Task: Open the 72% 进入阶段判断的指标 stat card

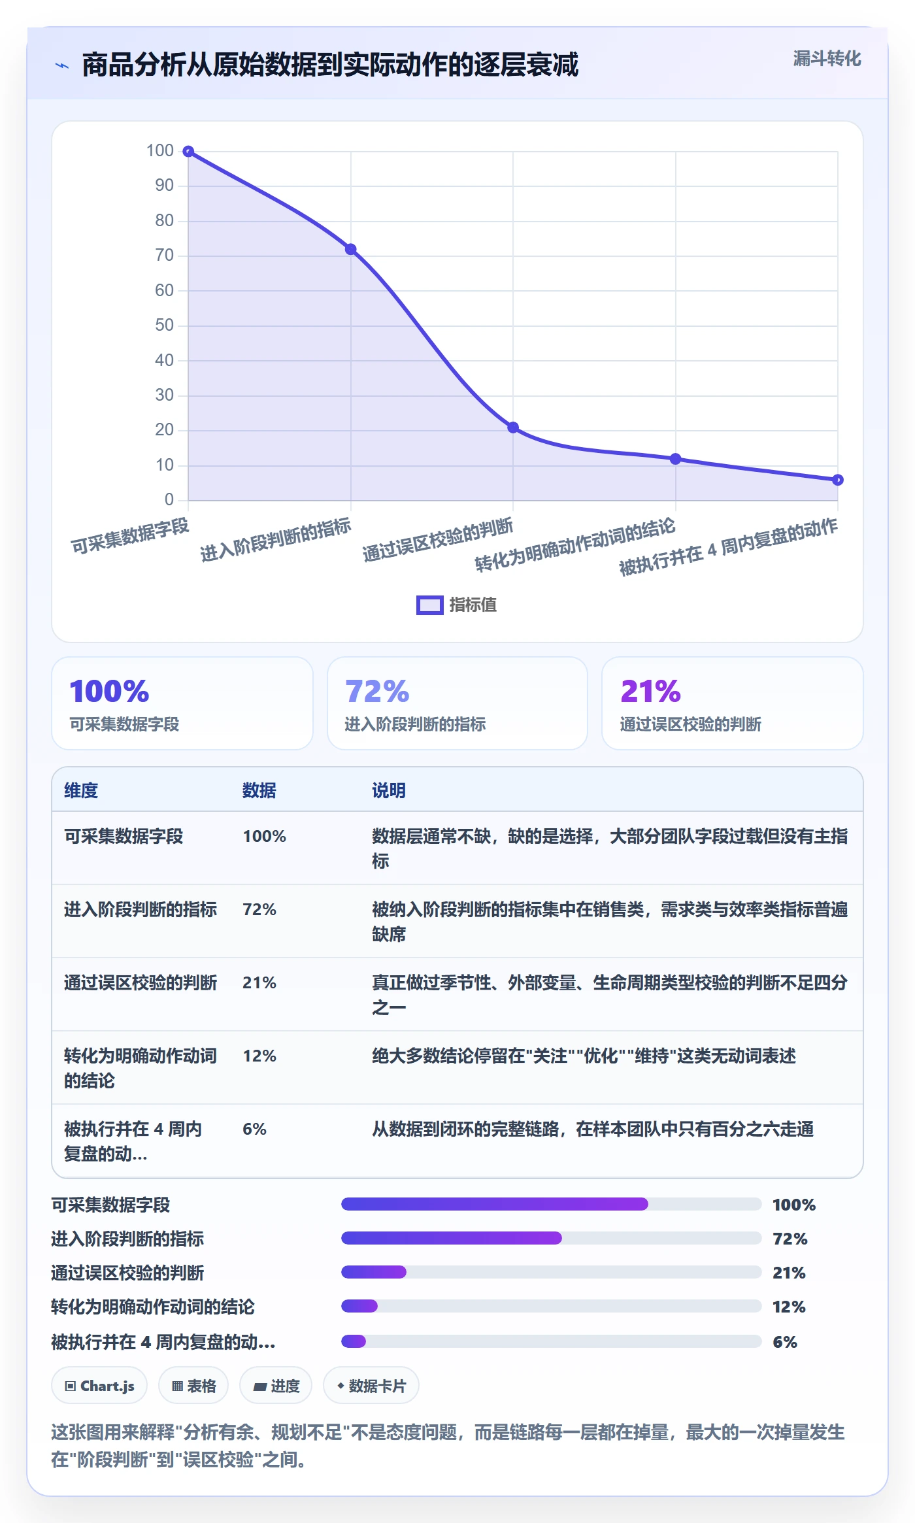Action: click(x=457, y=703)
